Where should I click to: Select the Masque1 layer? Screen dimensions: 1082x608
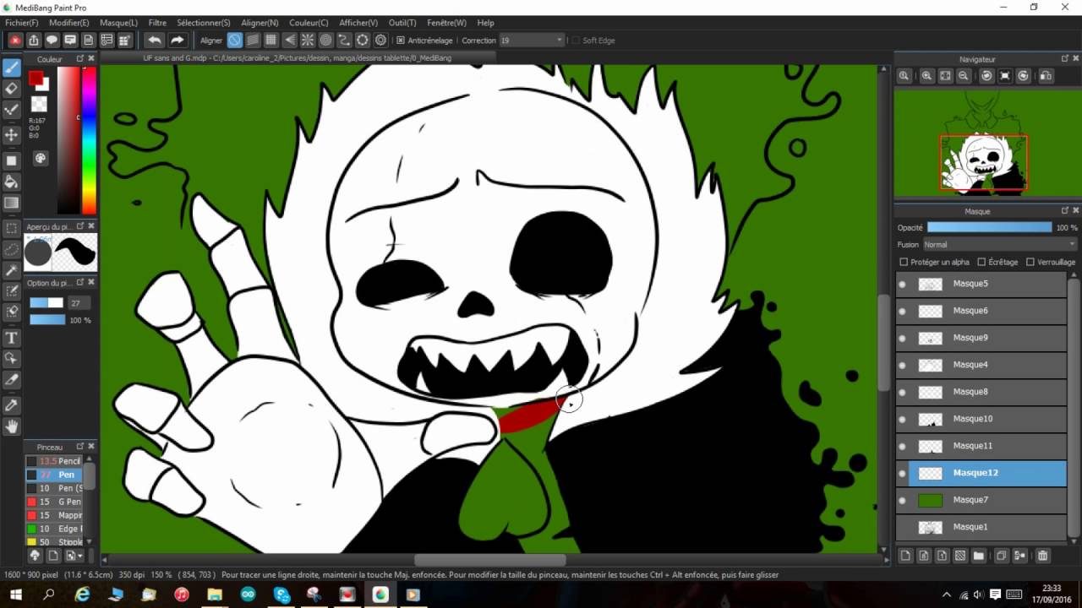pos(981,527)
